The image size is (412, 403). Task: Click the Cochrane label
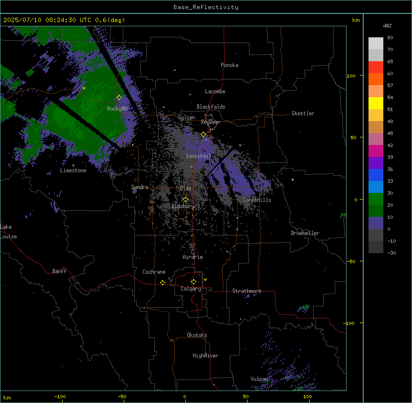pos(154,272)
